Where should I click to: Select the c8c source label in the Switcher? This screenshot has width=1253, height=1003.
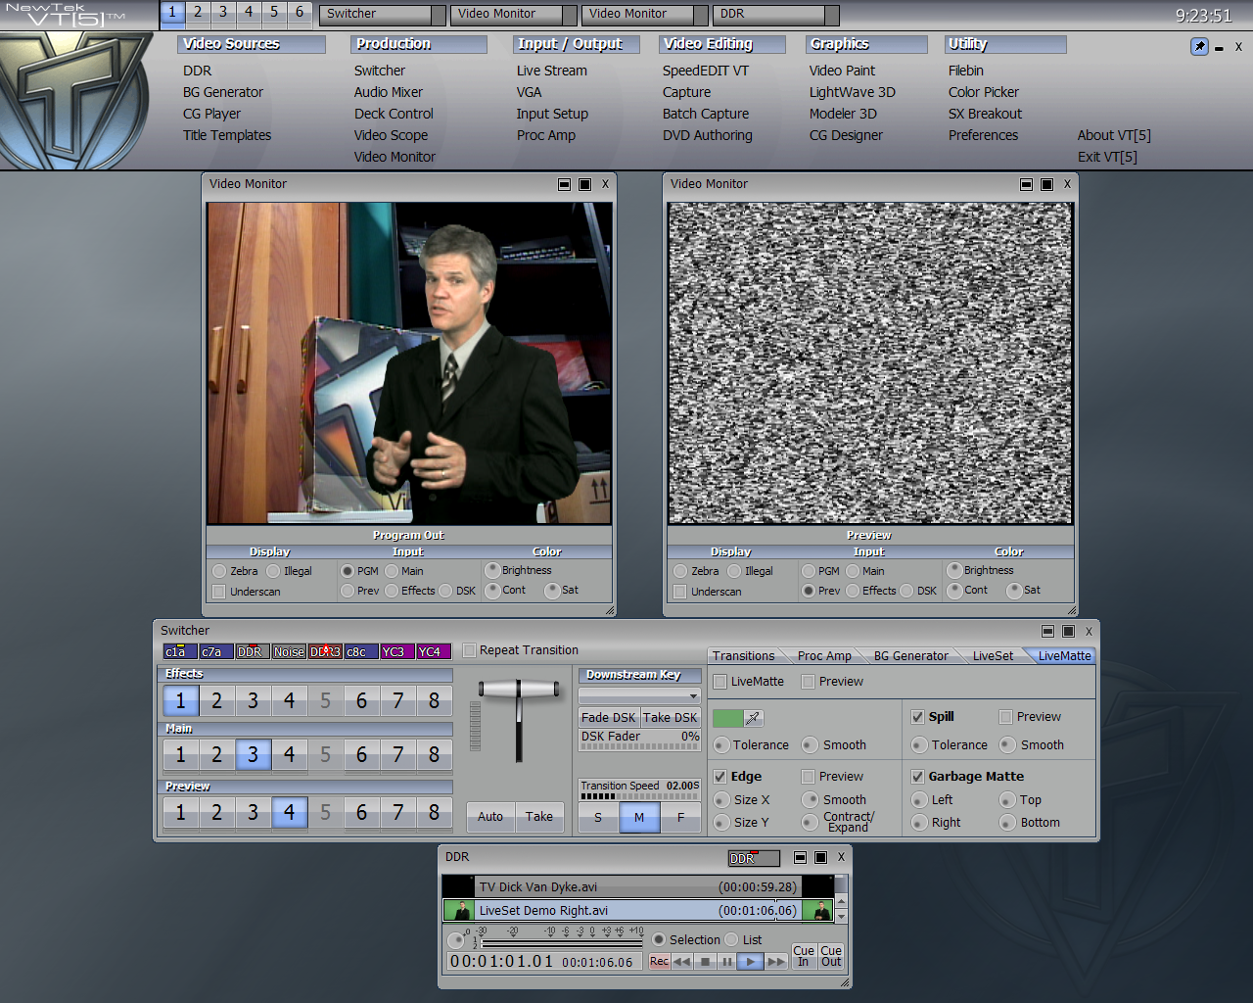tap(361, 651)
